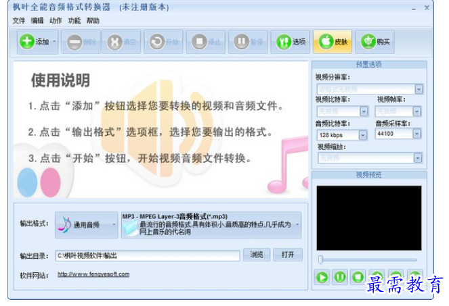
Task: Play the video preview
Action: click(x=322, y=277)
